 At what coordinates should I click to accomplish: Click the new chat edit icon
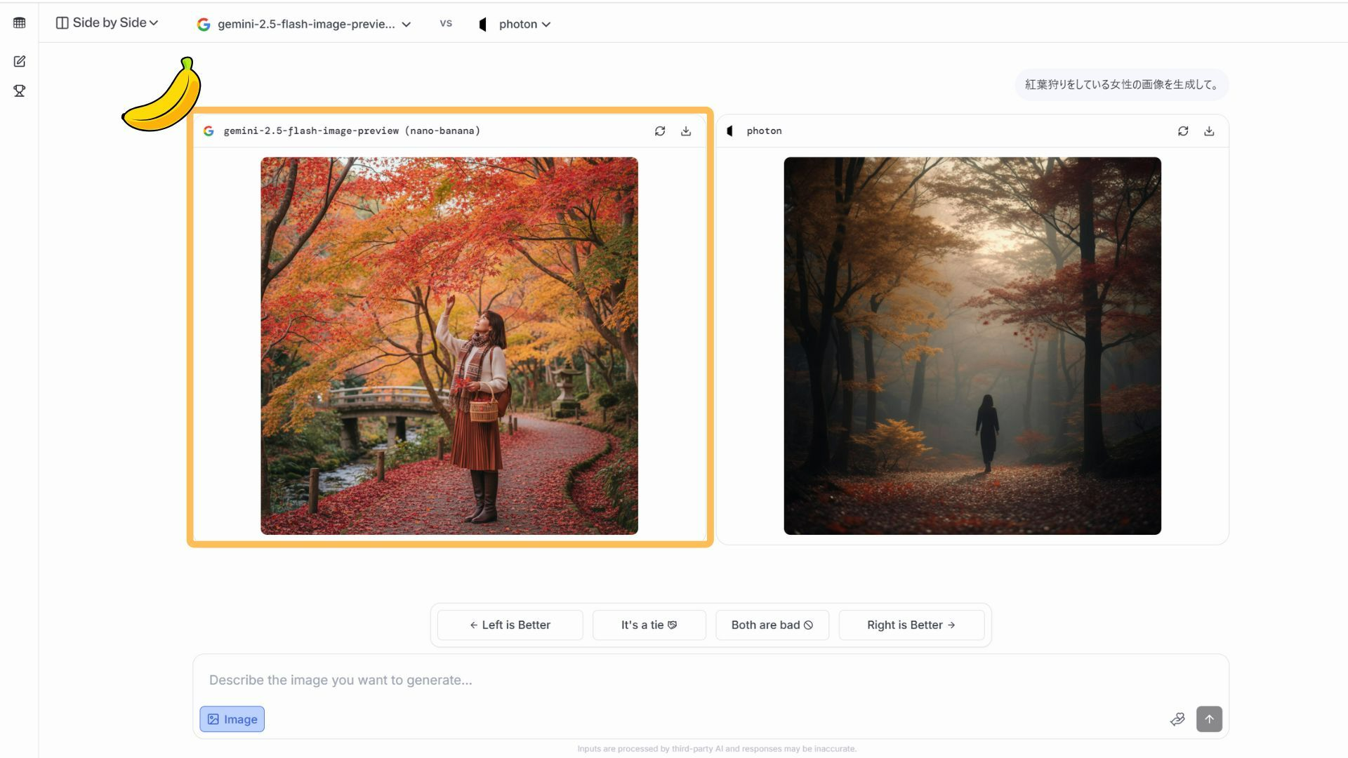[20, 62]
